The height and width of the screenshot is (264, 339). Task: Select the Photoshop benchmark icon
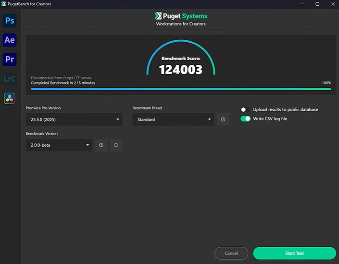point(10,21)
